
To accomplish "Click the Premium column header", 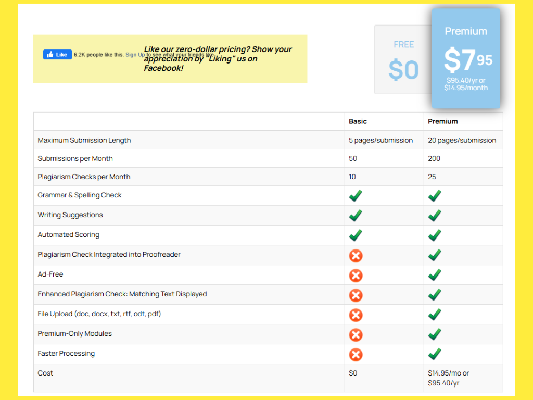I will click(443, 121).
